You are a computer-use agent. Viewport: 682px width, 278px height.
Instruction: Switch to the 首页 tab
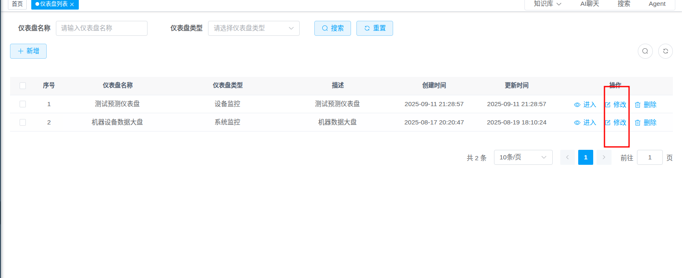tap(17, 4)
